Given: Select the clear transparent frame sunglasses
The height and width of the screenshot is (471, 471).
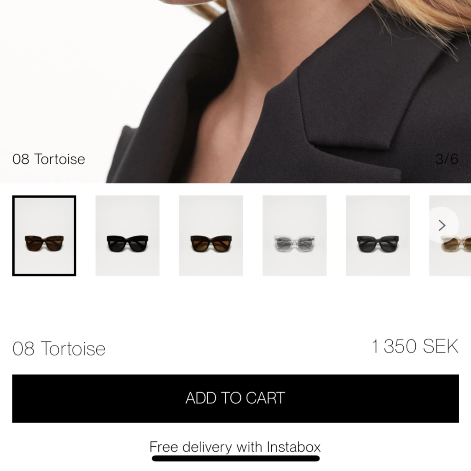Looking at the screenshot, I should tap(294, 236).
